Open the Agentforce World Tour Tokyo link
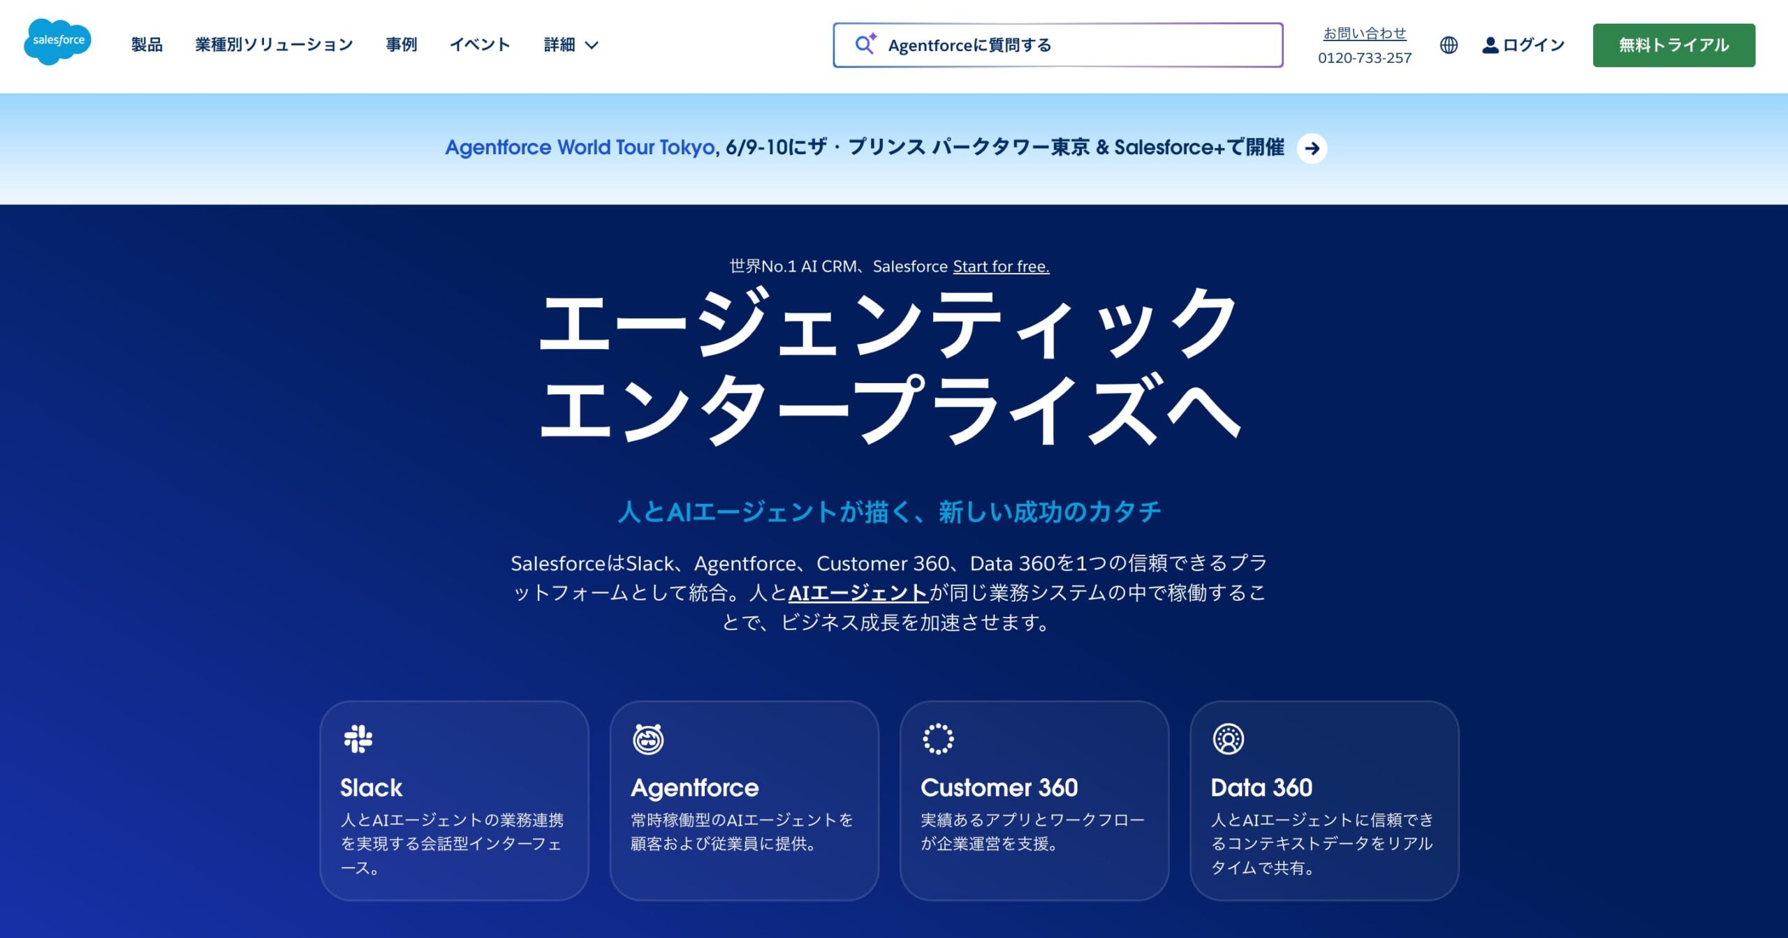The image size is (1788, 938). (580, 147)
